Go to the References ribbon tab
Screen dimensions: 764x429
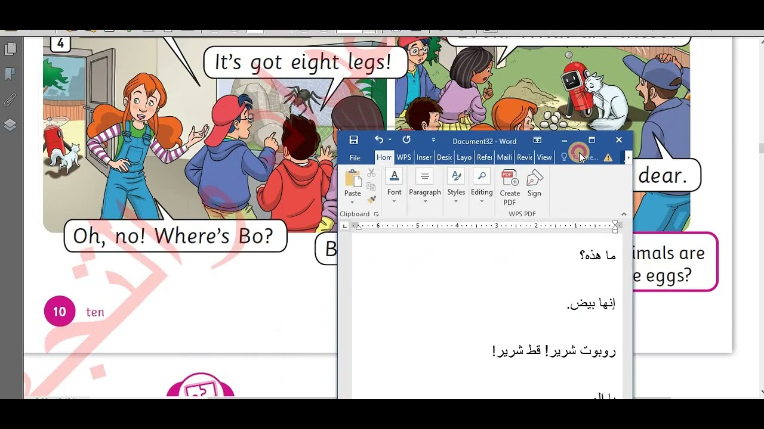pos(484,157)
